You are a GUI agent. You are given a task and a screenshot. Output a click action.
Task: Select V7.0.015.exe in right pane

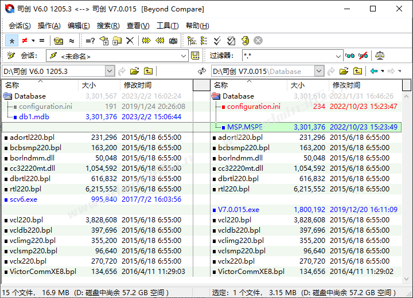point(239,210)
